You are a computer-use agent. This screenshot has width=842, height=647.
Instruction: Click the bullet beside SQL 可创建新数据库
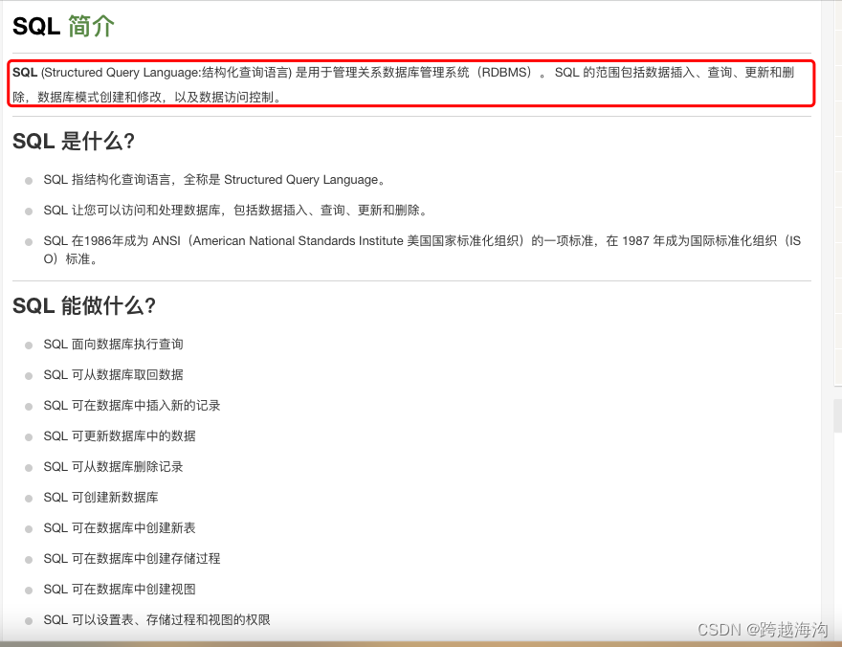point(28,497)
